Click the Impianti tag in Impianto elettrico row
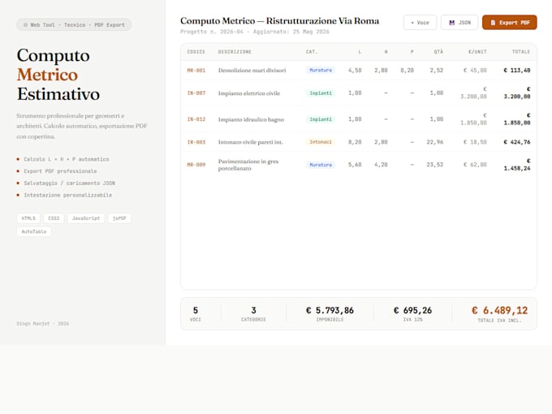The width and height of the screenshot is (552, 414). click(321, 93)
